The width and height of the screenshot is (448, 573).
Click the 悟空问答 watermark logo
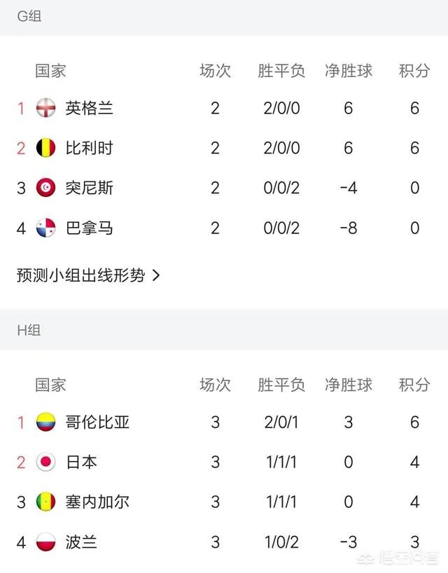coord(400,558)
